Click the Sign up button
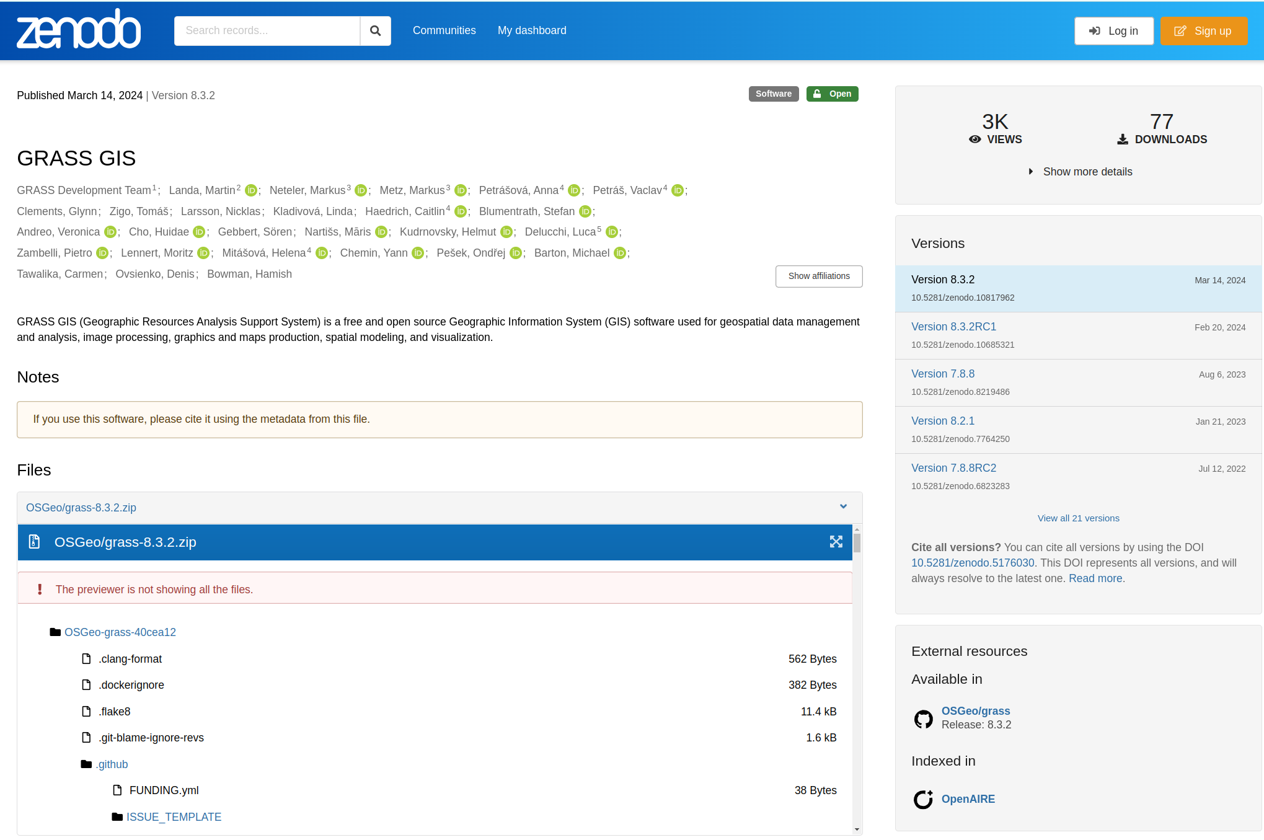This screenshot has width=1264, height=840. 1204,31
